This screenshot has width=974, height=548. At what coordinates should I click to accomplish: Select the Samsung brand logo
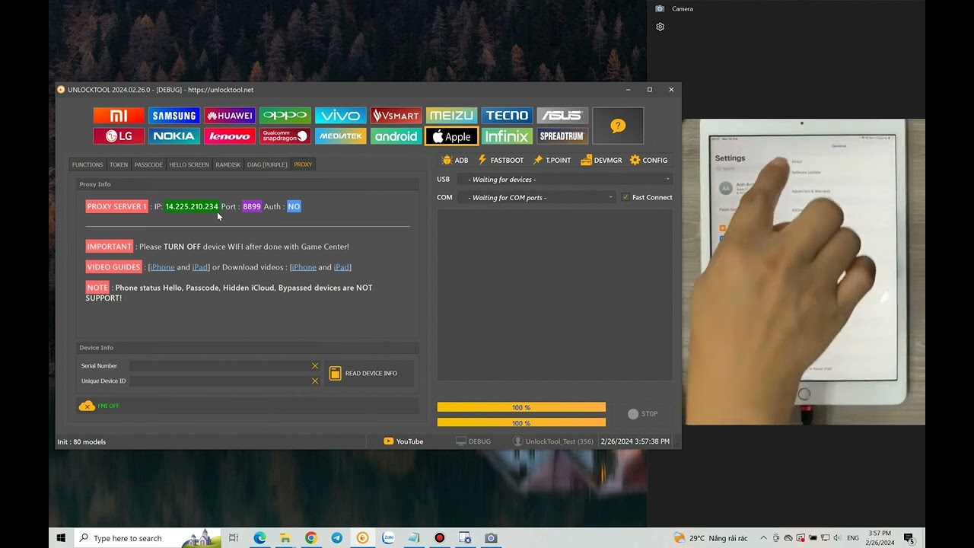174,116
